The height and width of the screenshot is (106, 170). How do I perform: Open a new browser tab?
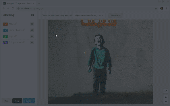click(x=39, y=3)
